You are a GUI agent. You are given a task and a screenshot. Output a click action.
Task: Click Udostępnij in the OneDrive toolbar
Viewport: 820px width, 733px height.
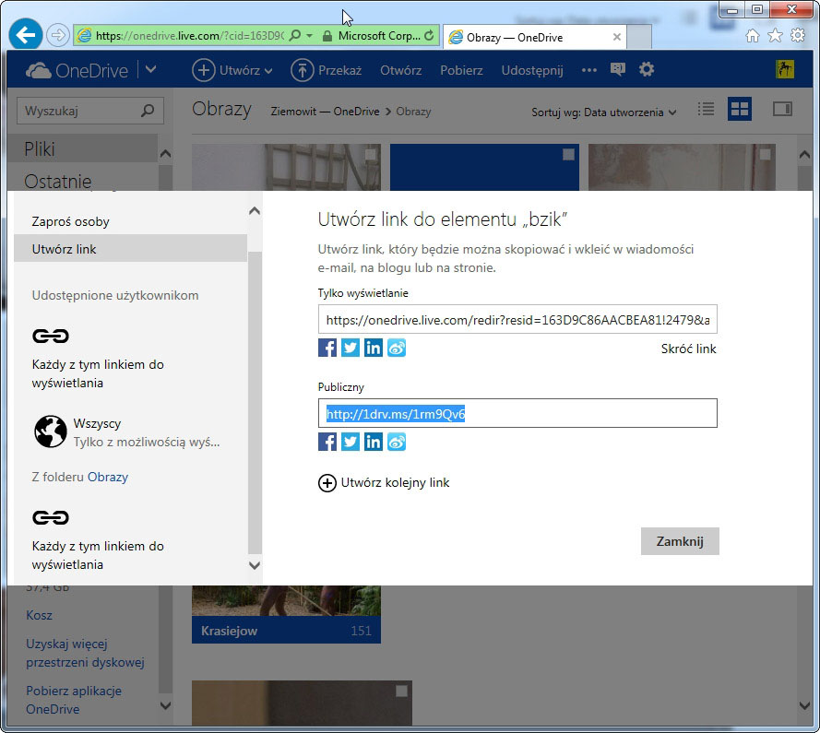[x=532, y=70]
